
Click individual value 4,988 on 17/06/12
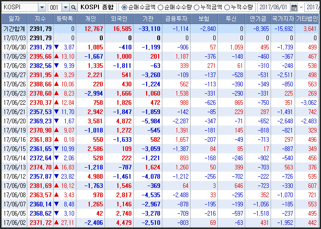(95, 176)
